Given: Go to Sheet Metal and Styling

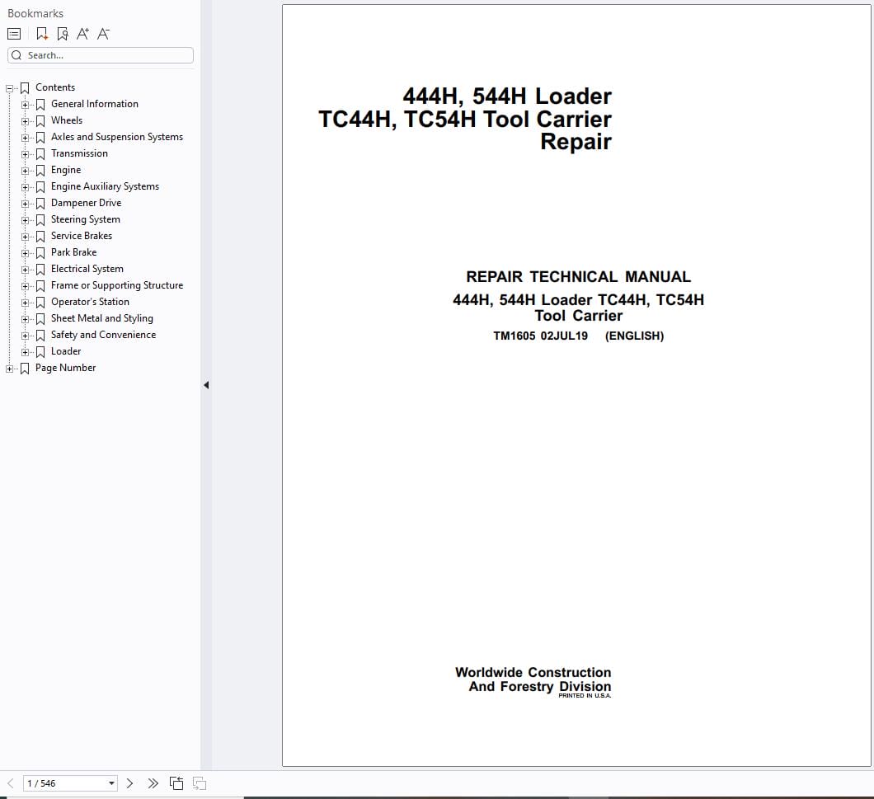Looking at the screenshot, I should click(102, 318).
